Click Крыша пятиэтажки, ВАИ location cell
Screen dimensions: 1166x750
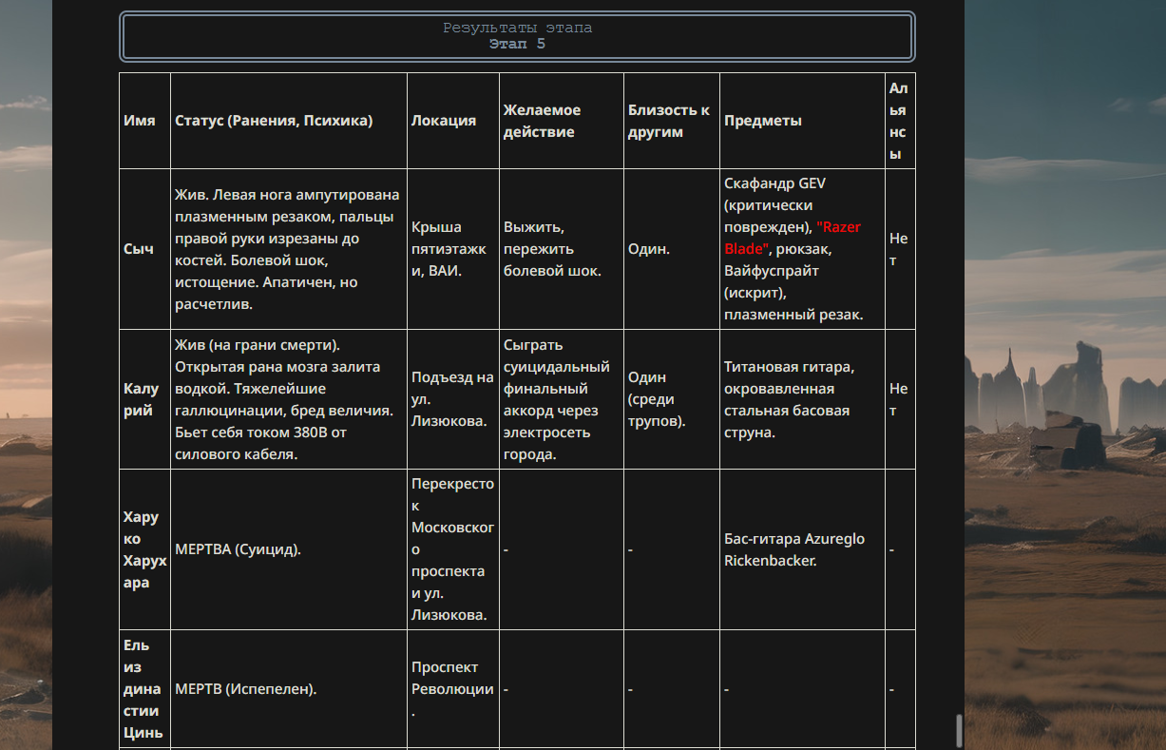click(x=453, y=249)
